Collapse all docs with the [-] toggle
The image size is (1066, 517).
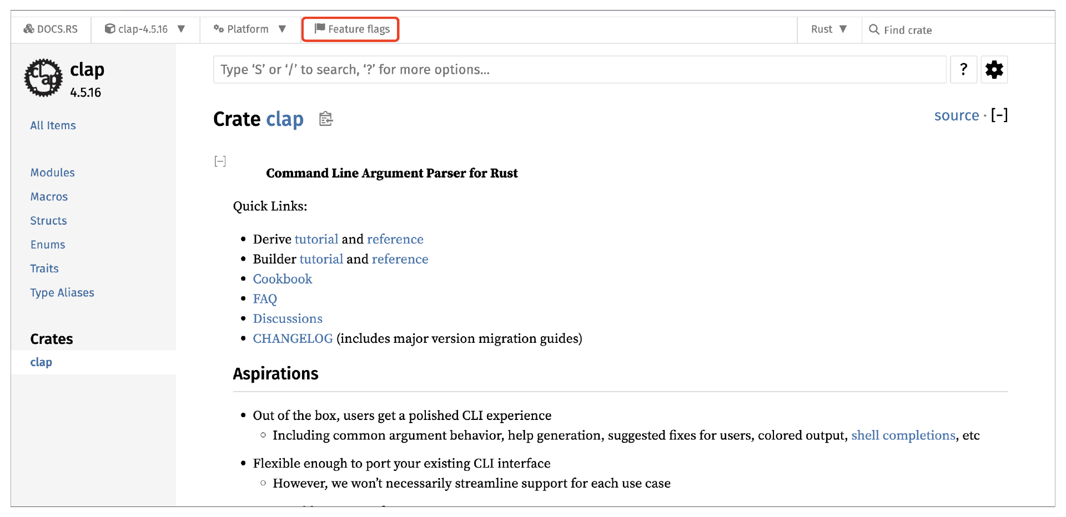999,115
